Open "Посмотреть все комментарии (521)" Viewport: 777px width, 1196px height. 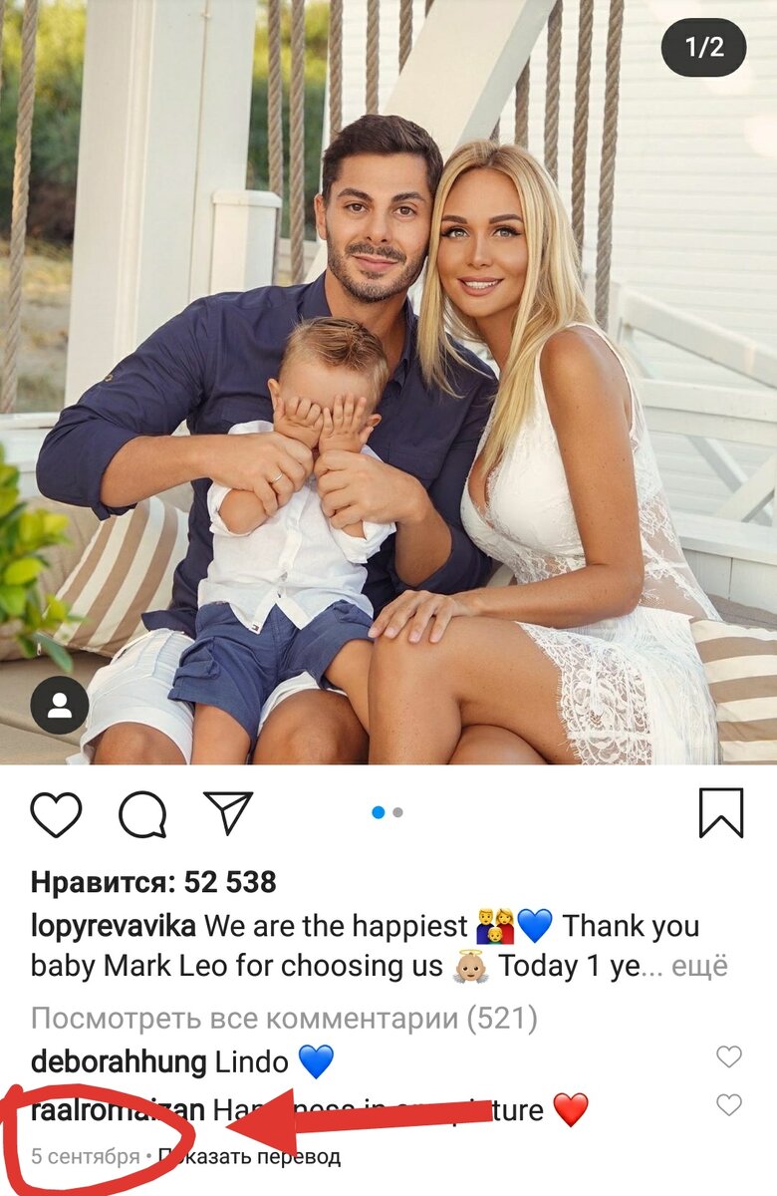click(284, 1019)
